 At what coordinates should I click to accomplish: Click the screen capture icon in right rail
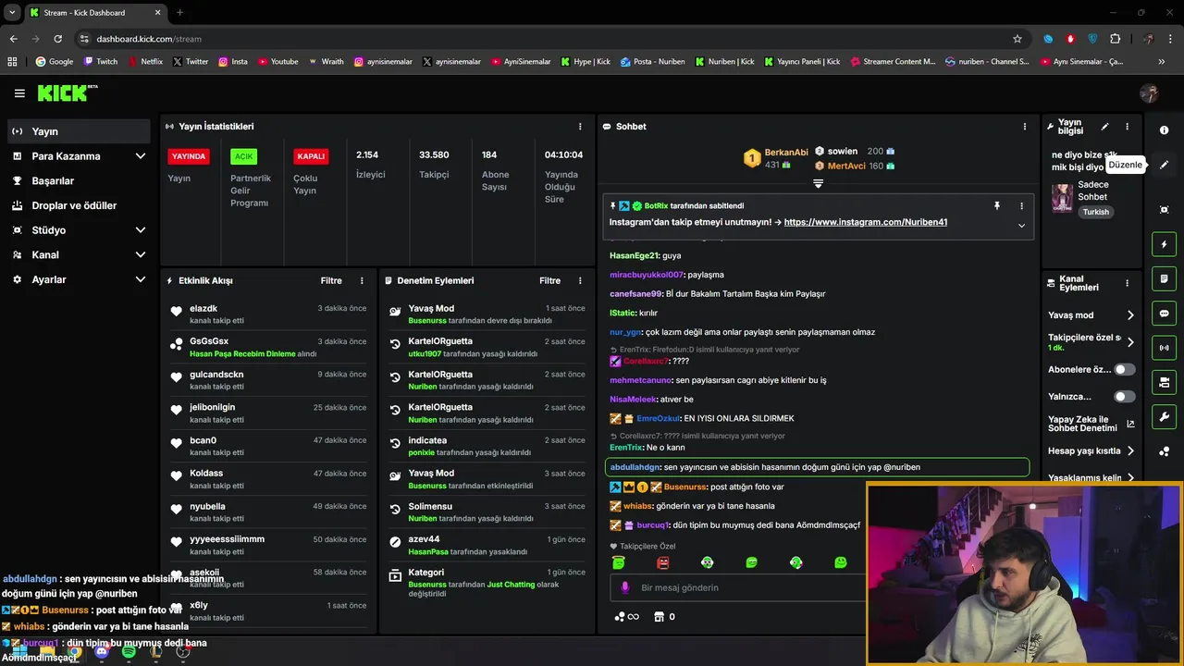(x=1164, y=210)
